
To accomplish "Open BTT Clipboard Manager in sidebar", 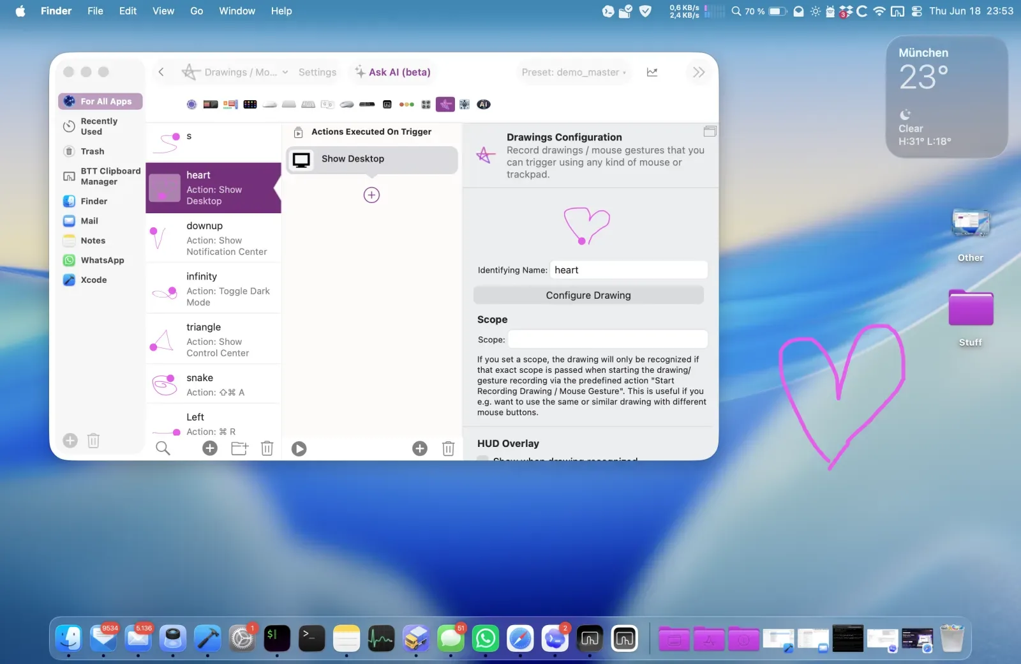I will tap(102, 176).
